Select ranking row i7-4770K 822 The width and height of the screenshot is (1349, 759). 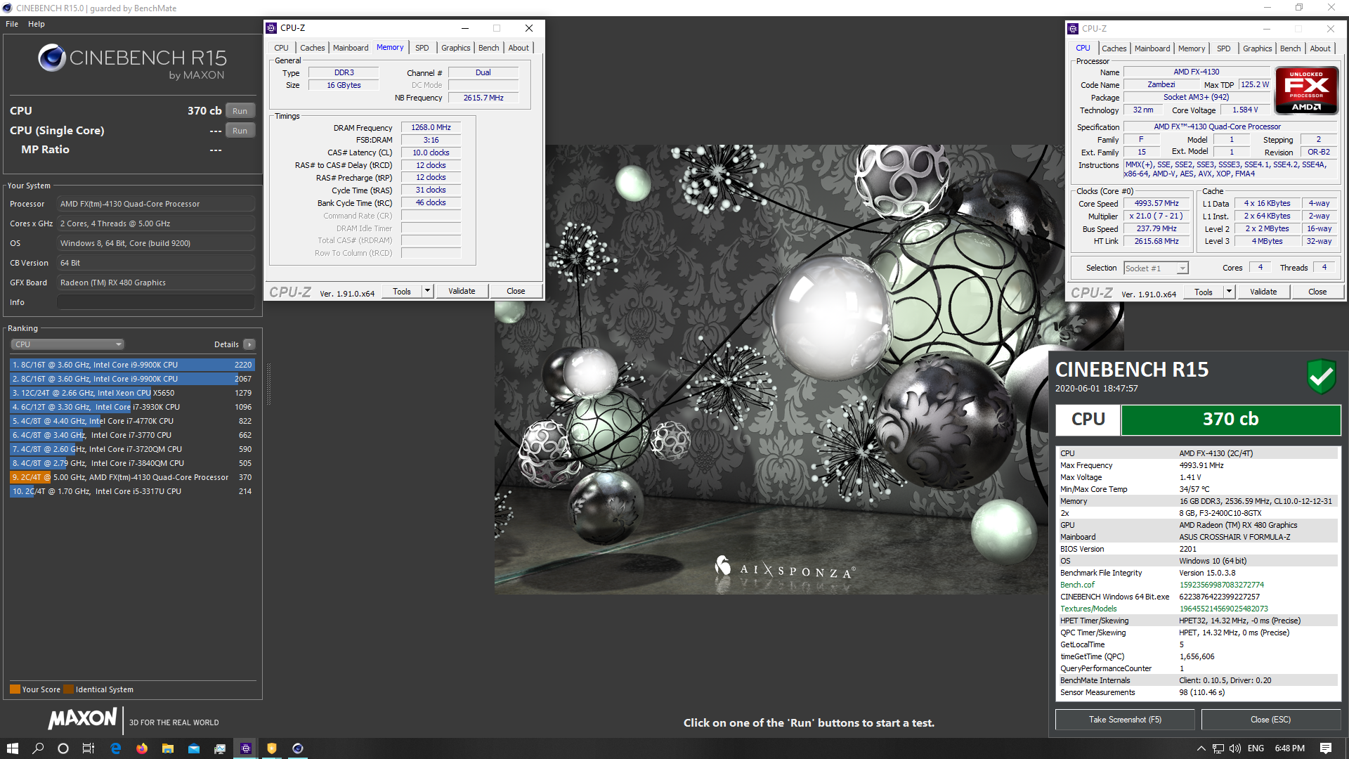pyautogui.click(x=132, y=421)
